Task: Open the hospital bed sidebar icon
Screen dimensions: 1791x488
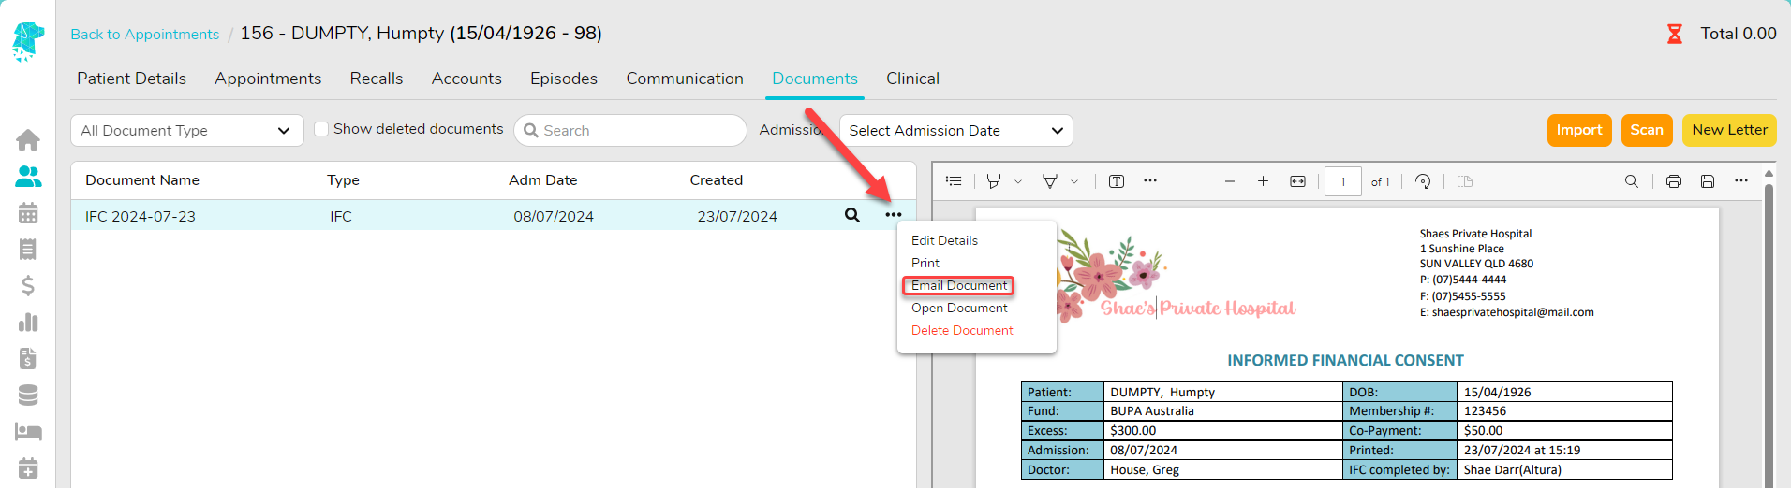Action: point(28,432)
